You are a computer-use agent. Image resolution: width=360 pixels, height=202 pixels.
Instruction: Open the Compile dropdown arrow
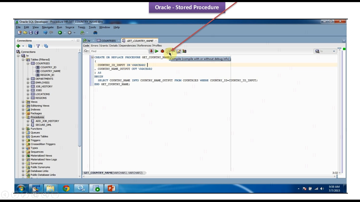174,51
